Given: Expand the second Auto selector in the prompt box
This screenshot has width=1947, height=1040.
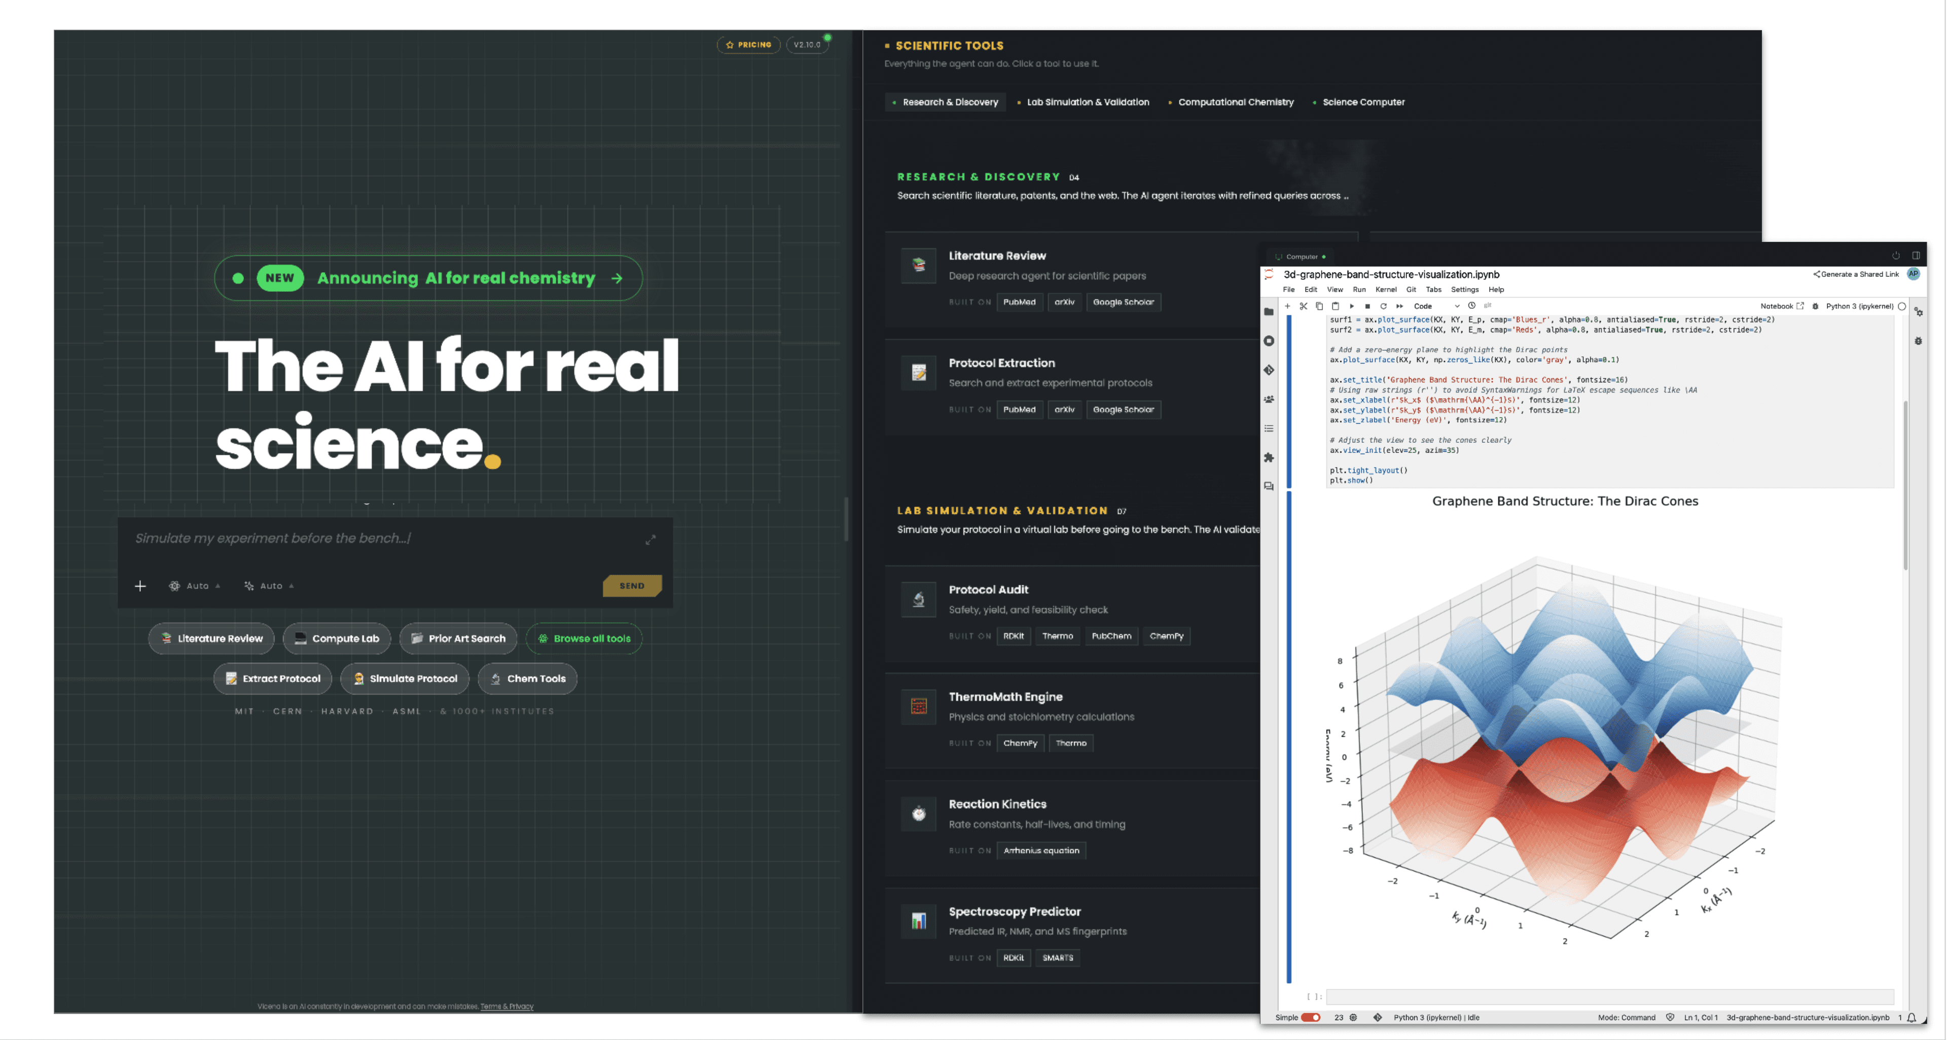Looking at the screenshot, I should (269, 586).
